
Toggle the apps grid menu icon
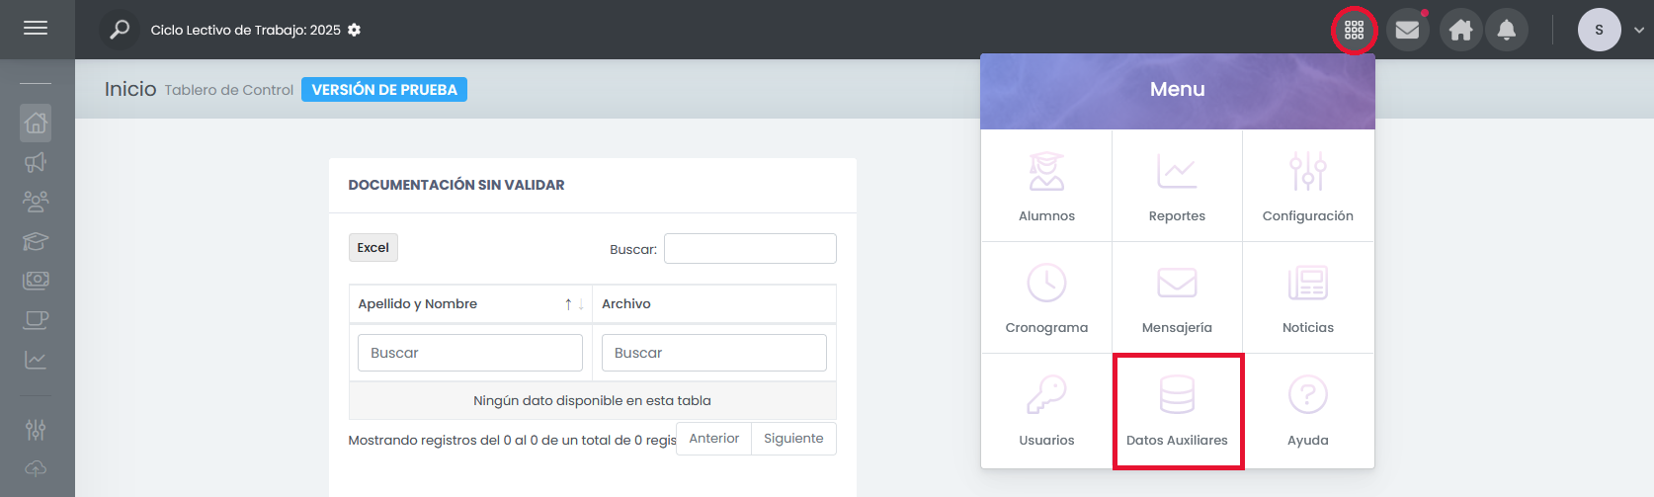1354,30
